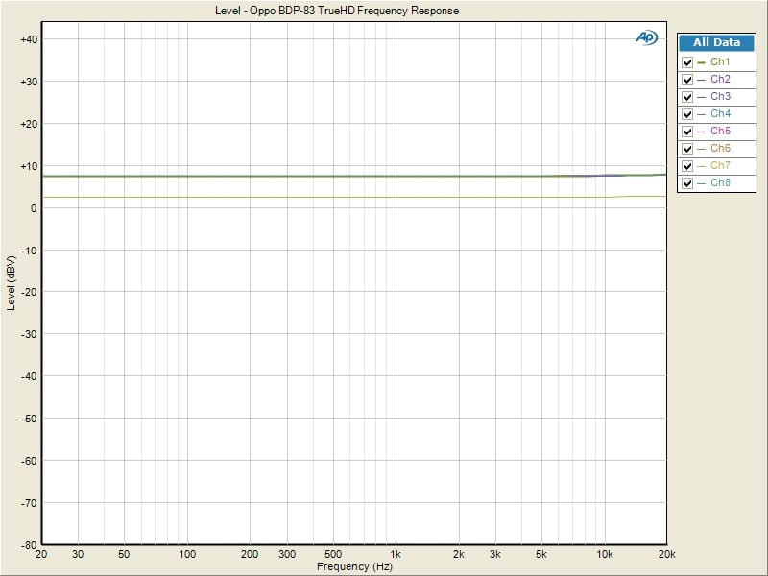Select the lower trace near +2 dBV
This screenshot has height=576, width=768.
(288, 197)
